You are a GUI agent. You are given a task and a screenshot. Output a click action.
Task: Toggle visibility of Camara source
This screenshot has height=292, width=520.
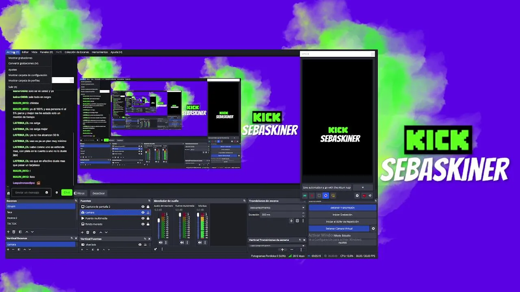tap(143, 213)
